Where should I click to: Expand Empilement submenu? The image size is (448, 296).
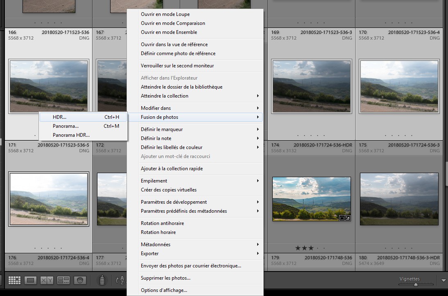195,180
